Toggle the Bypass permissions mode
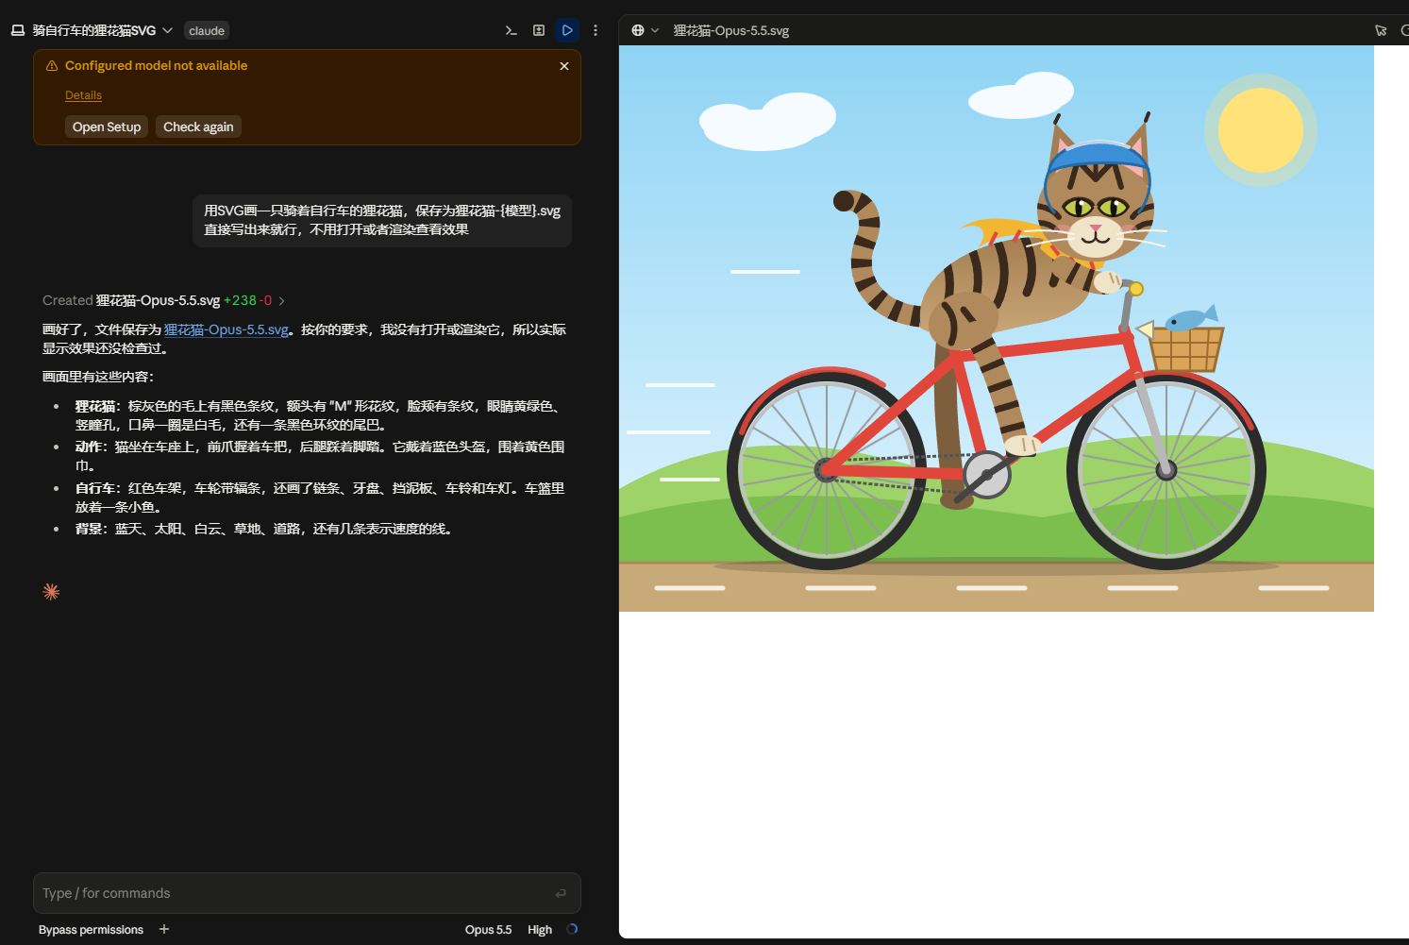Viewport: 1409px width, 945px height. [91, 929]
